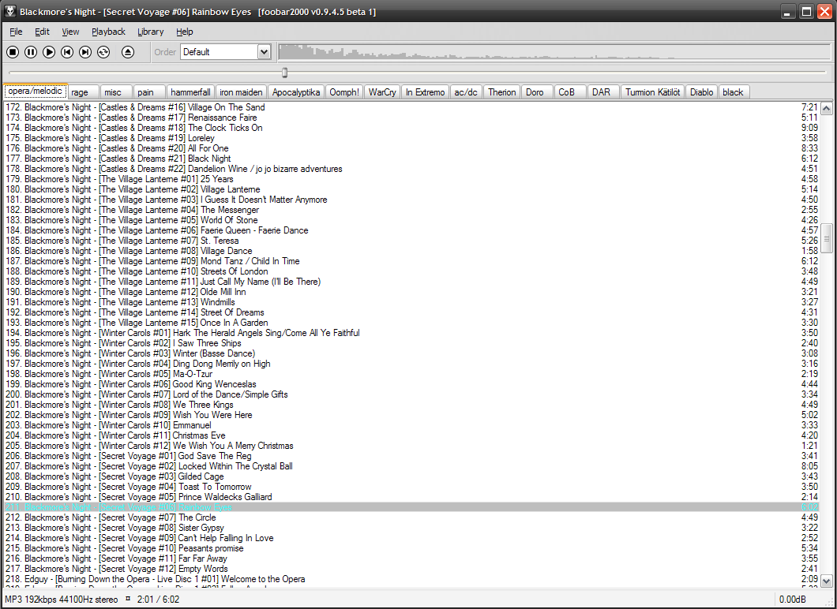Switch to the iron maiden playlist tab

pos(242,92)
